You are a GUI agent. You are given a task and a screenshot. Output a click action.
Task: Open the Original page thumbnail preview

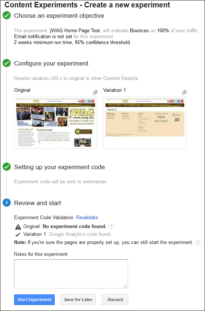[x=56, y=123]
